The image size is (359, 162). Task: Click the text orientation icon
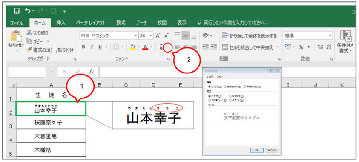tap(206, 35)
